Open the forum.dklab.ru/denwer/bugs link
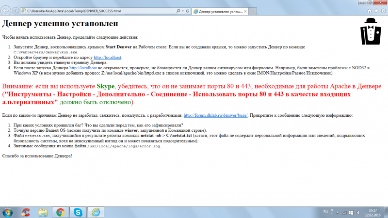Image resolution: width=388 pixels, height=218 pixels. [216, 115]
